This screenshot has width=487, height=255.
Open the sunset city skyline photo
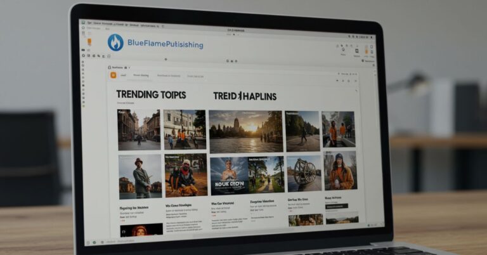[x=245, y=131]
